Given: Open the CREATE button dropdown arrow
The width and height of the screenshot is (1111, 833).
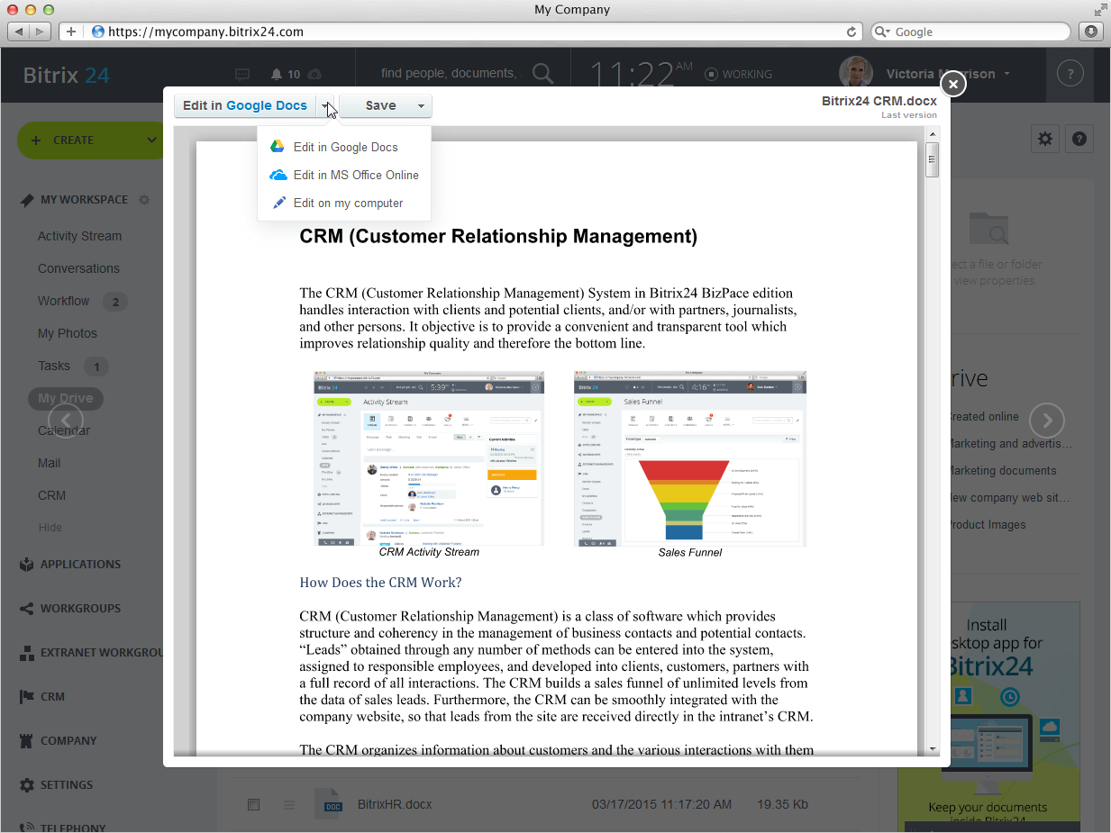Looking at the screenshot, I should tap(151, 140).
